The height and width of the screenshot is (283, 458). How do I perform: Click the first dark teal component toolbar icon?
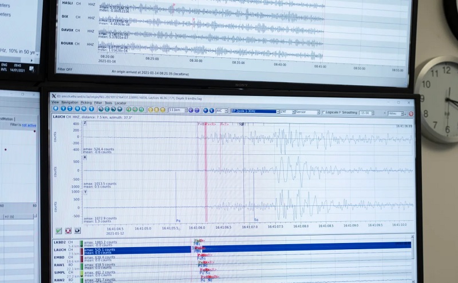coord(101,109)
